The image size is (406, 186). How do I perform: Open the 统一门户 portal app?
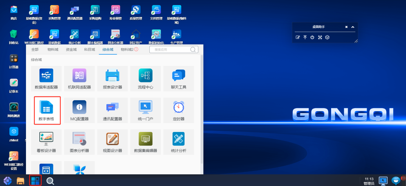tap(145, 110)
